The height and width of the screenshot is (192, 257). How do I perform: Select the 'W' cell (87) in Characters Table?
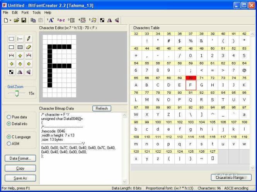pyautogui.click(x=136, y=115)
